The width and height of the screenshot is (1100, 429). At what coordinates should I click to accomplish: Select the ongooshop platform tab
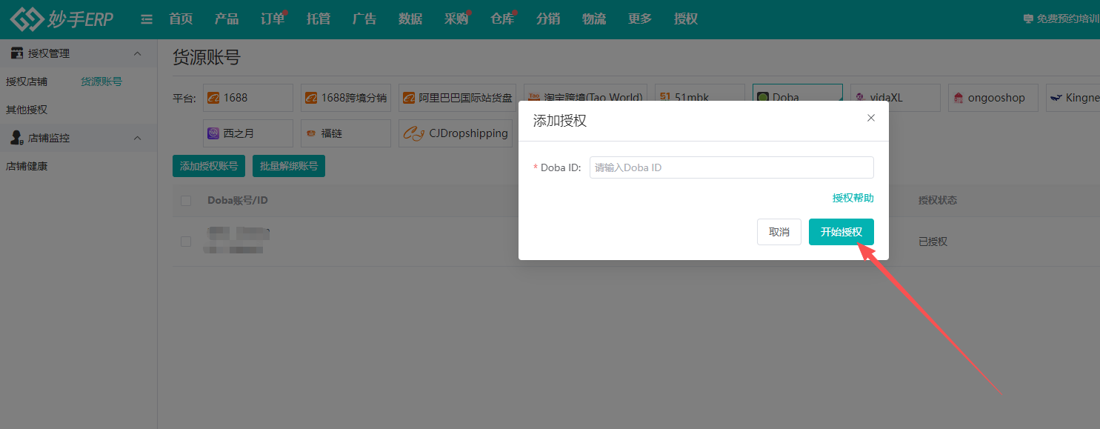click(993, 98)
